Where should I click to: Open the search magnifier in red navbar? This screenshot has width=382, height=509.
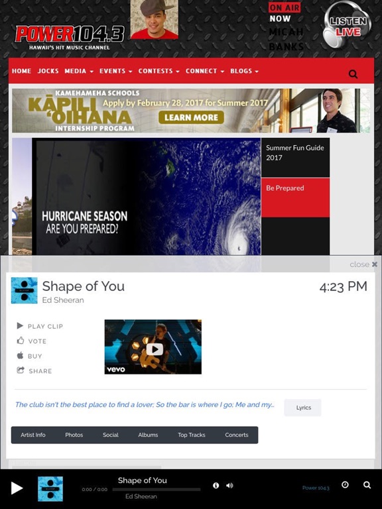pyautogui.click(x=353, y=74)
